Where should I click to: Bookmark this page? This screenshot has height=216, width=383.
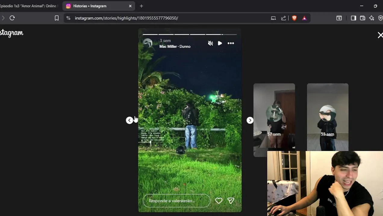click(x=57, y=18)
